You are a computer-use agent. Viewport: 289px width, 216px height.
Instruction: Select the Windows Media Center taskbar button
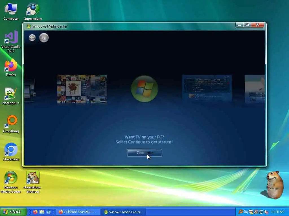124,212
